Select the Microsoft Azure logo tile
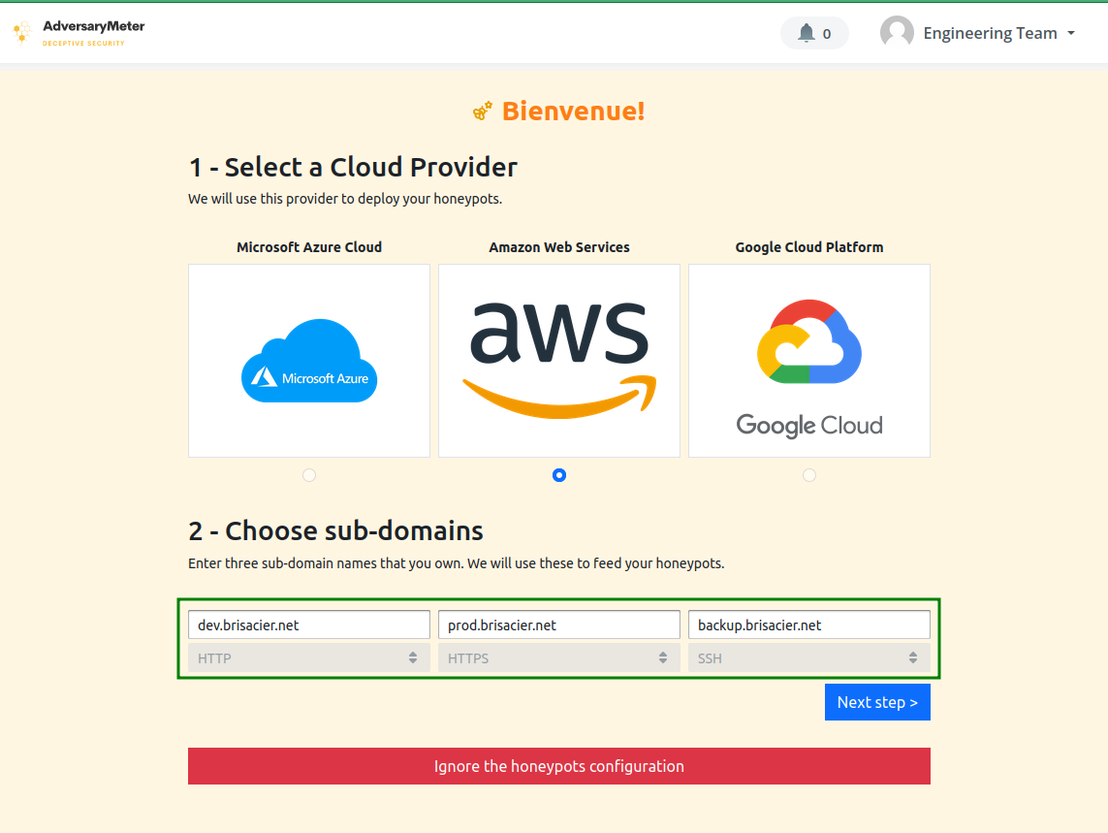Viewport: 1108px width, 833px height. pos(309,361)
